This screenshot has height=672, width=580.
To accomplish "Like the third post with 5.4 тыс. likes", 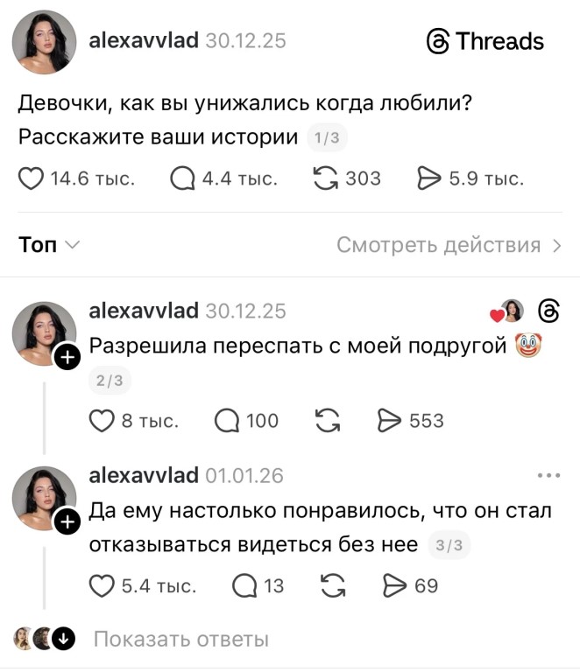I will click(x=103, y=585).
